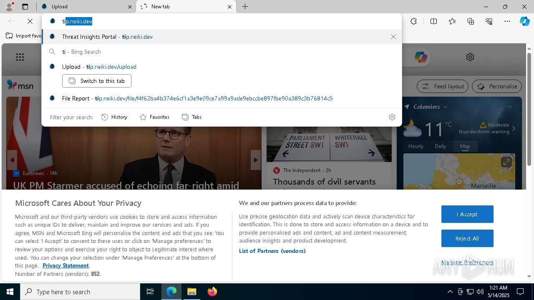Click the msn logo
The width and height of the screenshot is (534, 300).
(x=20, y=85)
